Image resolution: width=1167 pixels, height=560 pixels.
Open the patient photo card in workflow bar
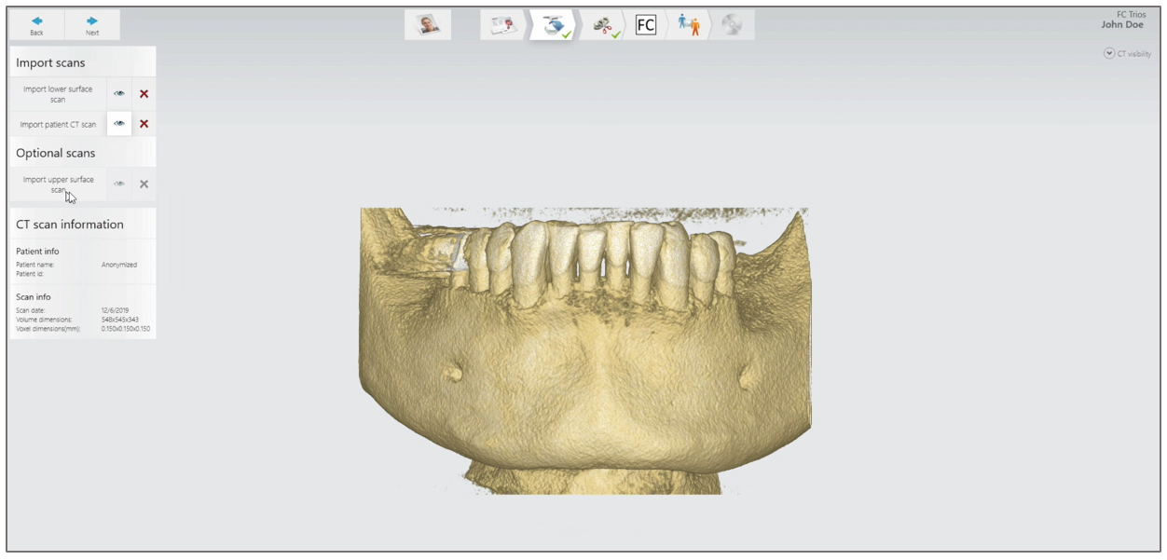point(429,23)
